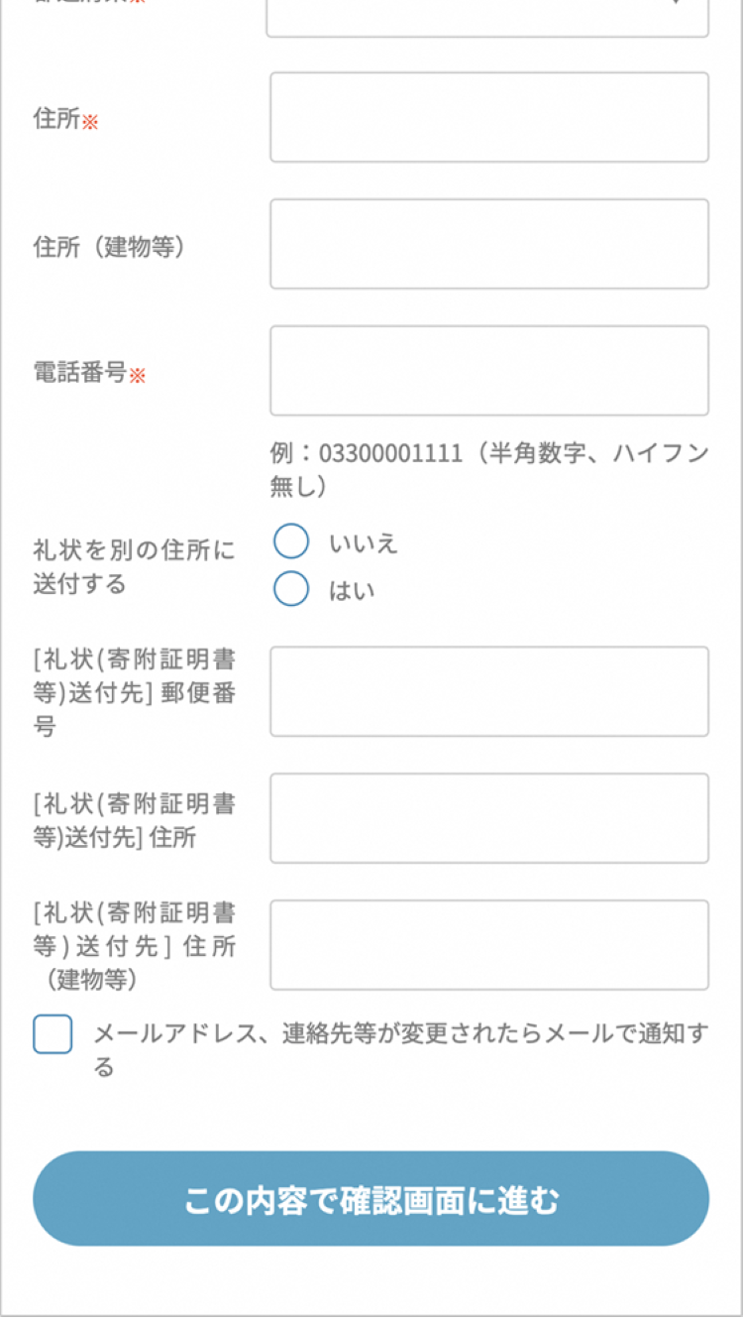The height and width of the screenshot is (1322, 743).
Task: Click the [礼状(寄附証明書等)送付先] 郵便番号 label
Action: 134,693
